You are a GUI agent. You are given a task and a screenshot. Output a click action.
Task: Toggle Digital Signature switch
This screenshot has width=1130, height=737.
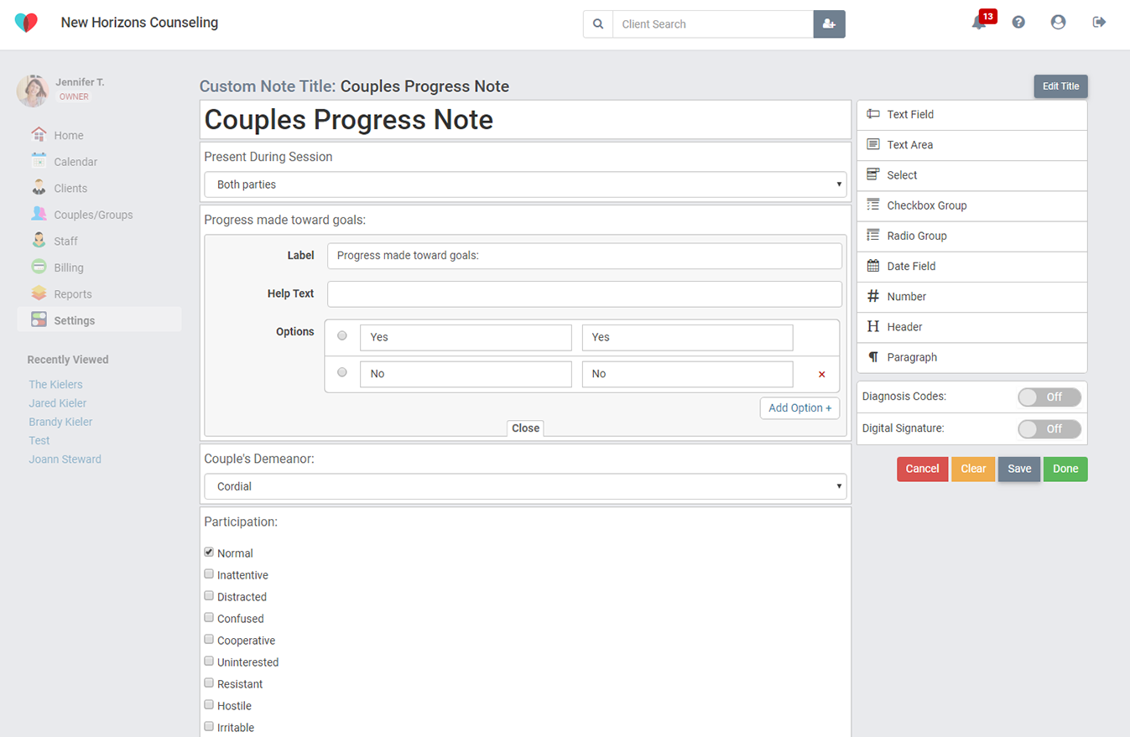click(1049, 428)
